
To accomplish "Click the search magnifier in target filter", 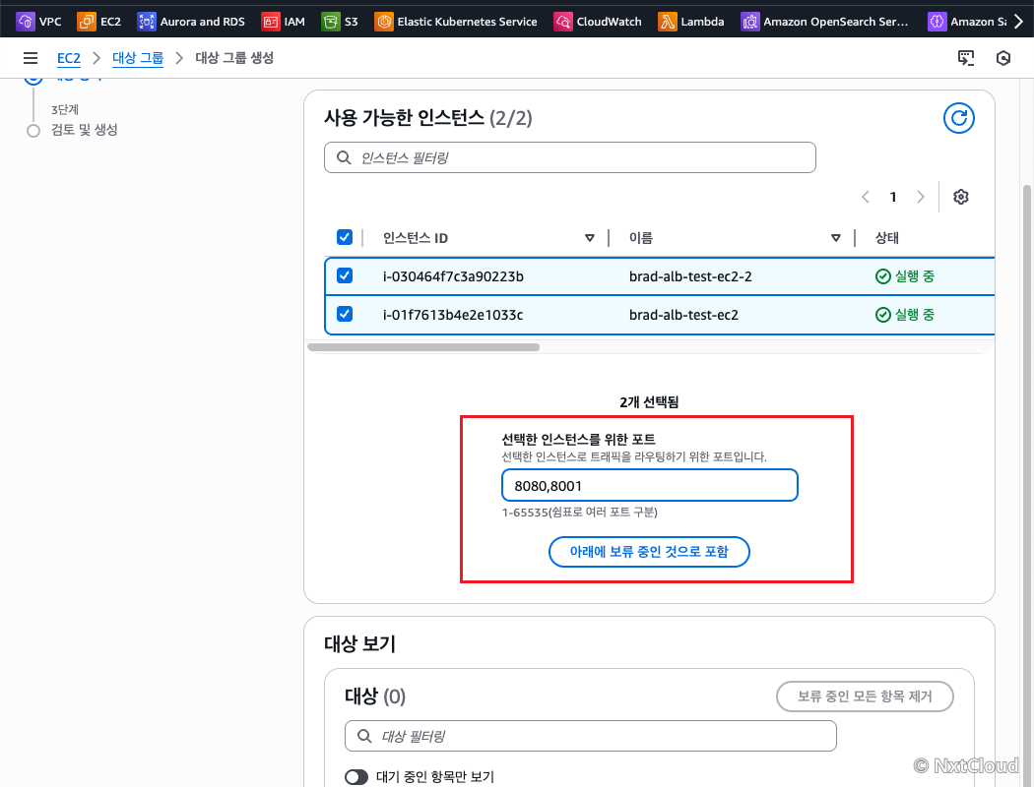I will pyautogui.click(x=364, y=736).
